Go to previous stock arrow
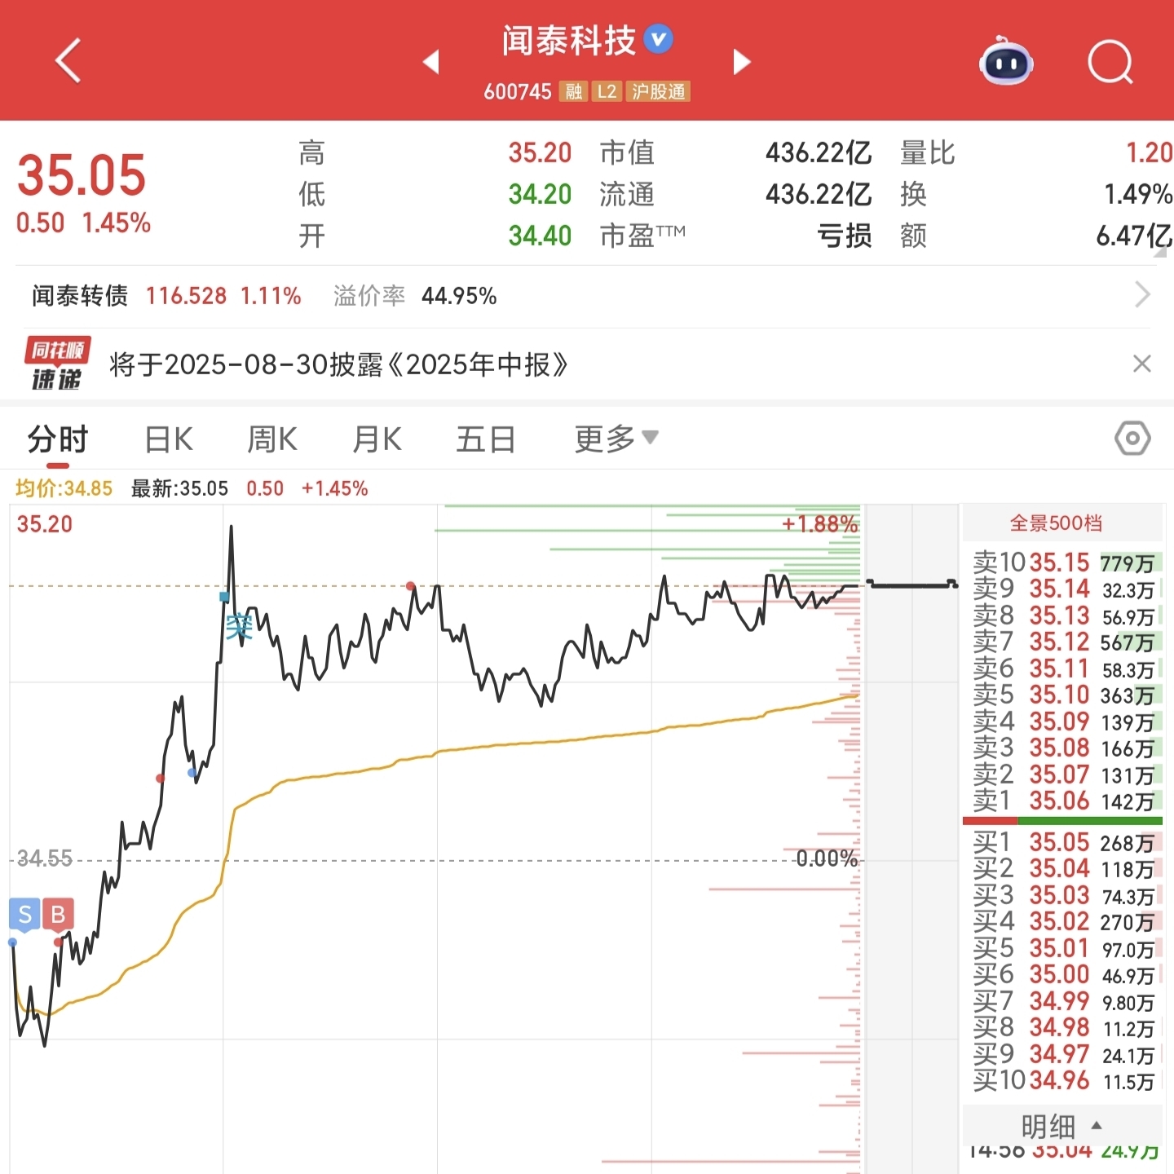 click(x=431, y=61)
